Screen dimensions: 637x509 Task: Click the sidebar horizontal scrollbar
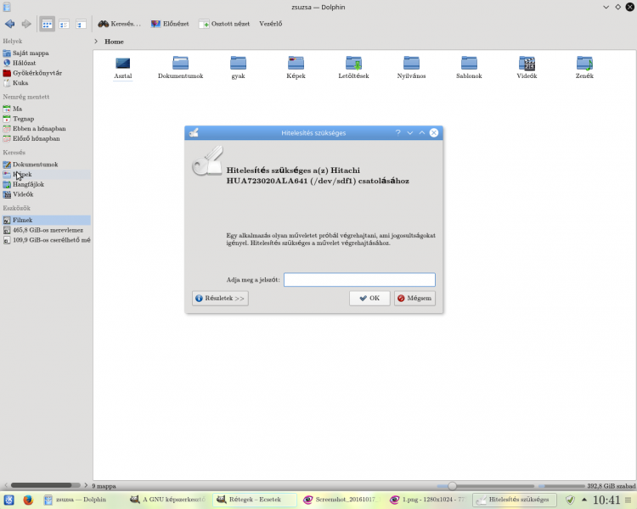[x=42, y=485]
